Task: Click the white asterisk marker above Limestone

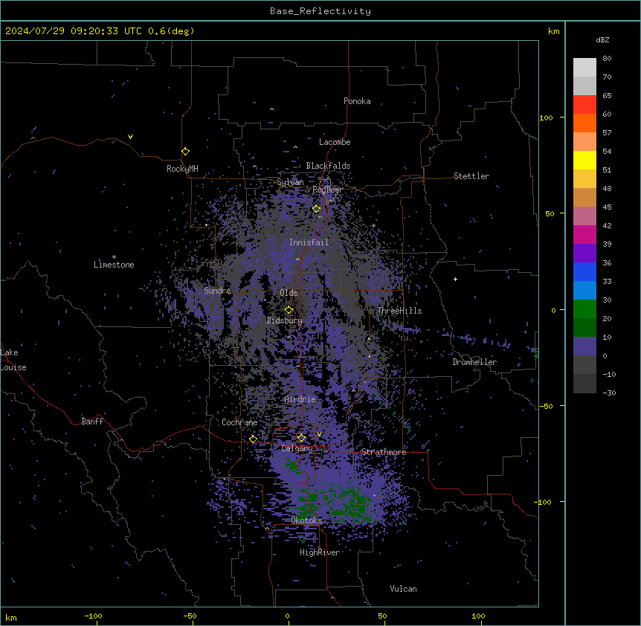Action: (114, 257)
